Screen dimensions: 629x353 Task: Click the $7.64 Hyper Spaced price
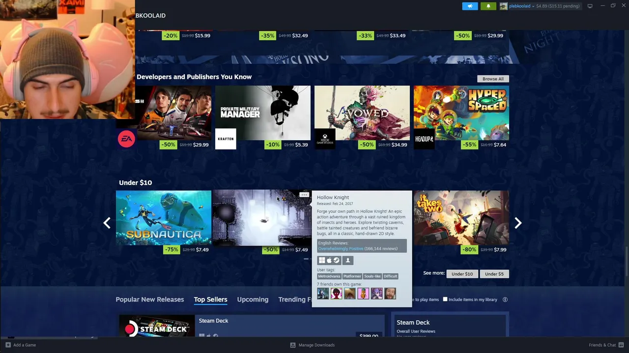point(500,145)
